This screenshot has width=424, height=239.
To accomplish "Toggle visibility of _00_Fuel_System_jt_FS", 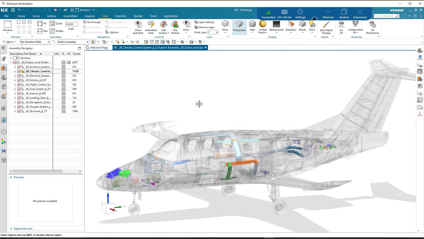I will click(19, 89).
